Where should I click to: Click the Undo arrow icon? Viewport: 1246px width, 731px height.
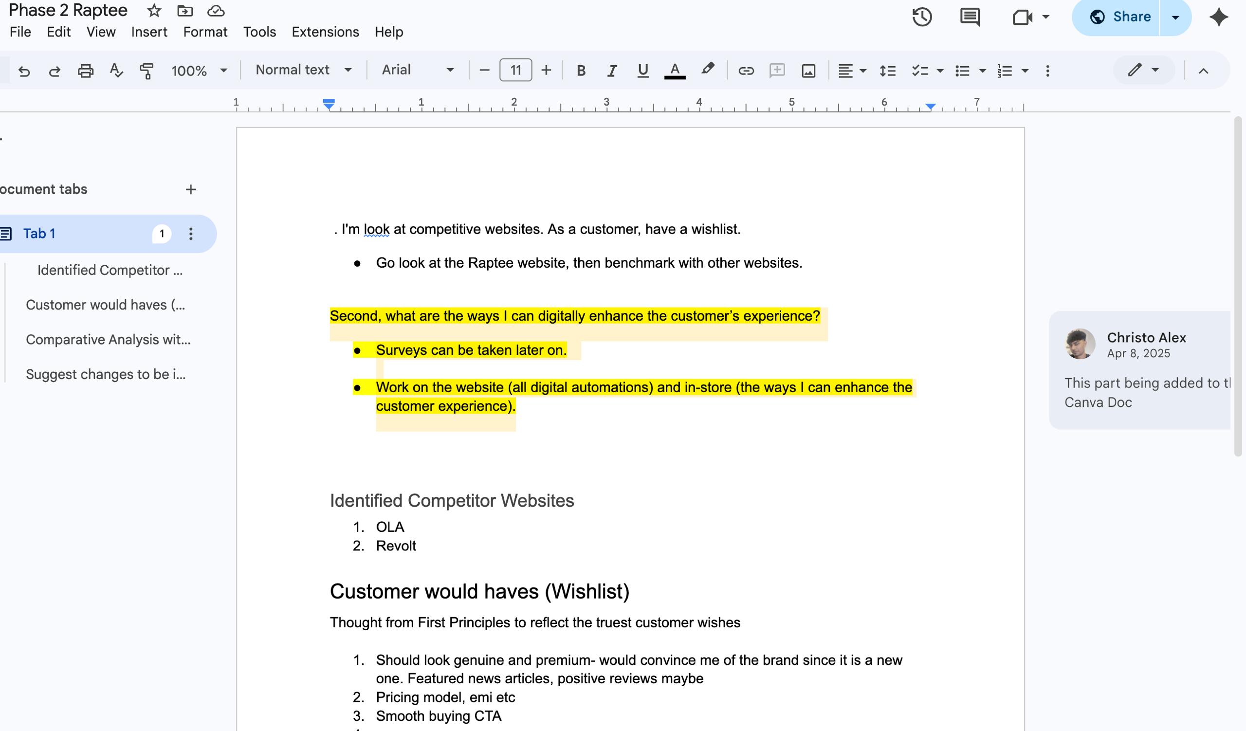tap(24, 71)
